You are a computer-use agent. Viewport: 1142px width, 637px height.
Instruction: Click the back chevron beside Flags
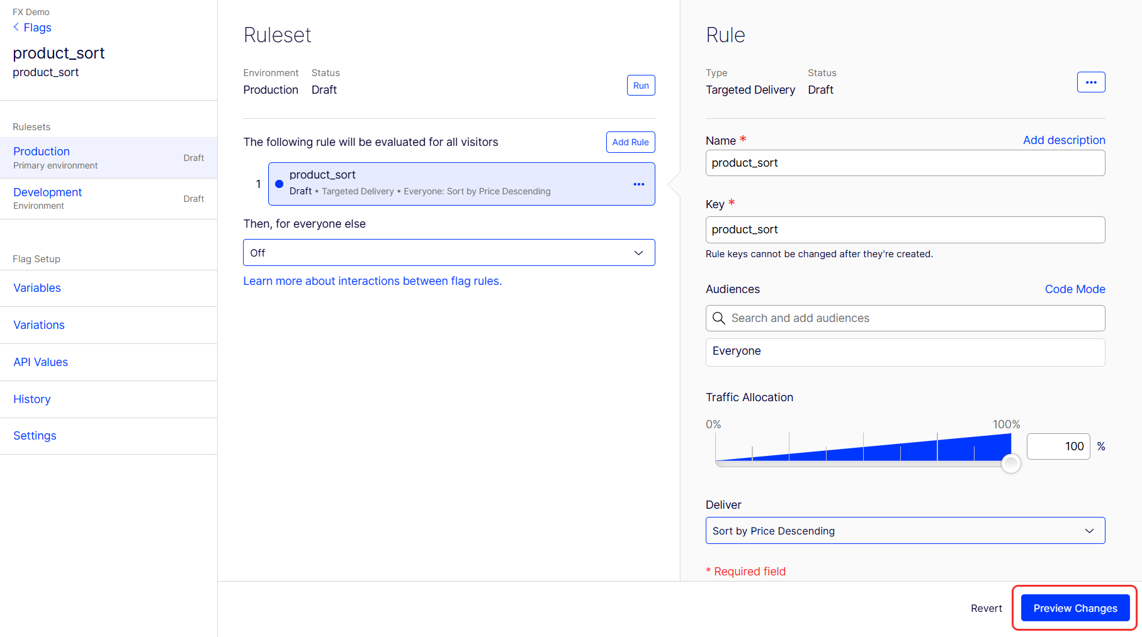(16, 27)
